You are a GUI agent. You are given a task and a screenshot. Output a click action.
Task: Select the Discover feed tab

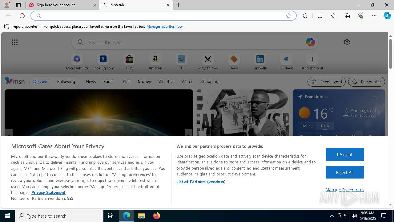(42, 81)
